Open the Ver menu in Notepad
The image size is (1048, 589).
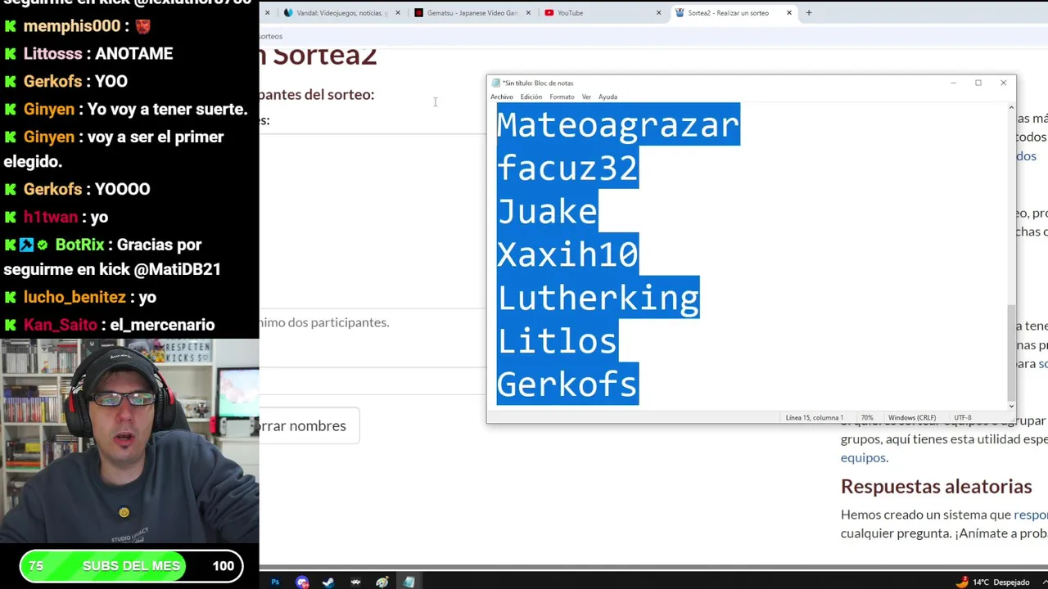click(x=586, y=97)
